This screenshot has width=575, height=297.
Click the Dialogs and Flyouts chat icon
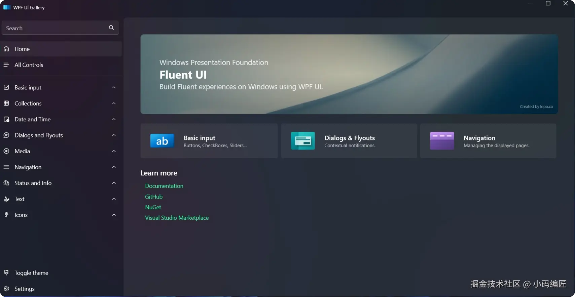pyautogui.click(x=6, y=135)
